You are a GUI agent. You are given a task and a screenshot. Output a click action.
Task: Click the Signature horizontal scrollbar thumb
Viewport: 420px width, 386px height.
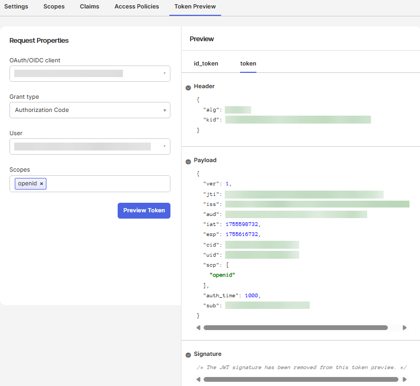coord(301,379)
